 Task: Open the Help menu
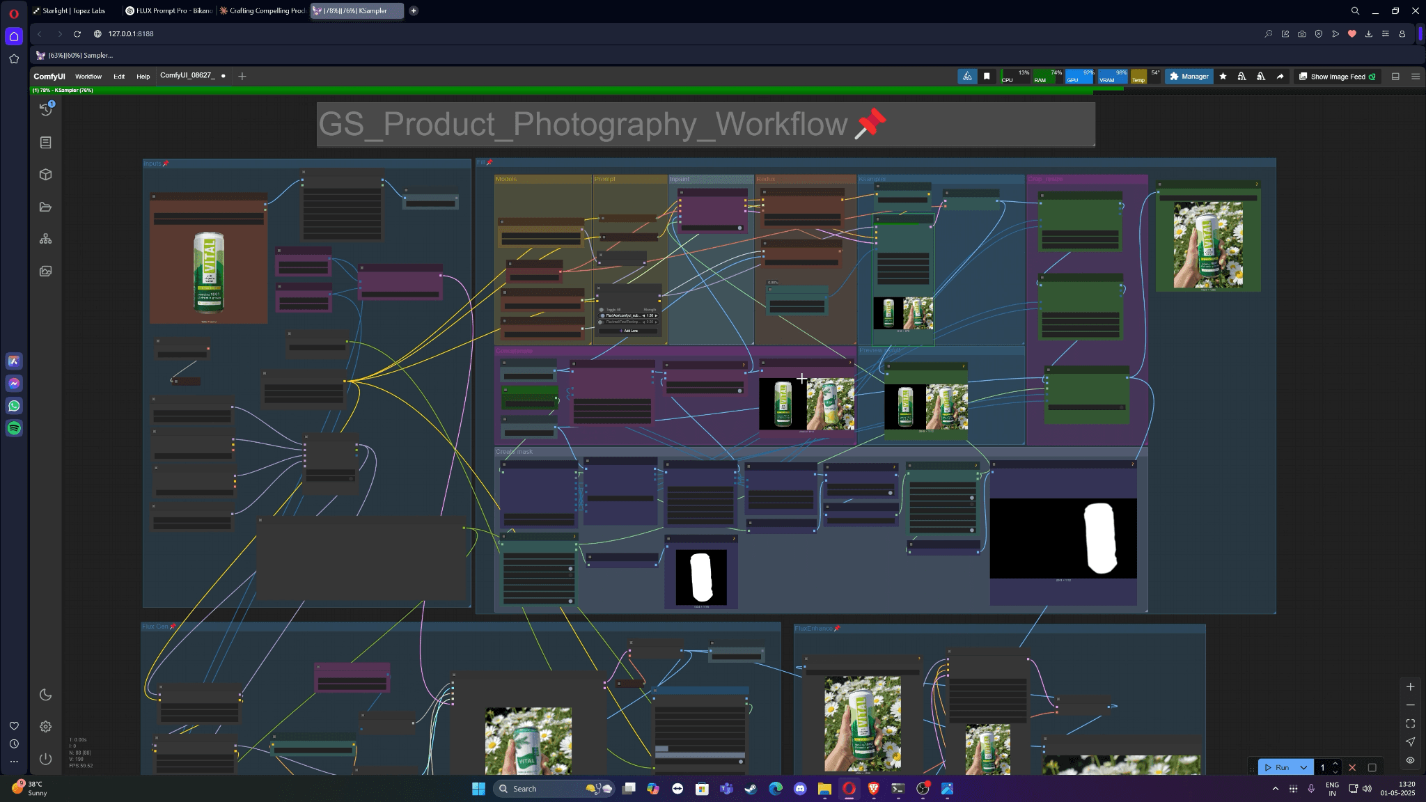[x=143, y=77]
